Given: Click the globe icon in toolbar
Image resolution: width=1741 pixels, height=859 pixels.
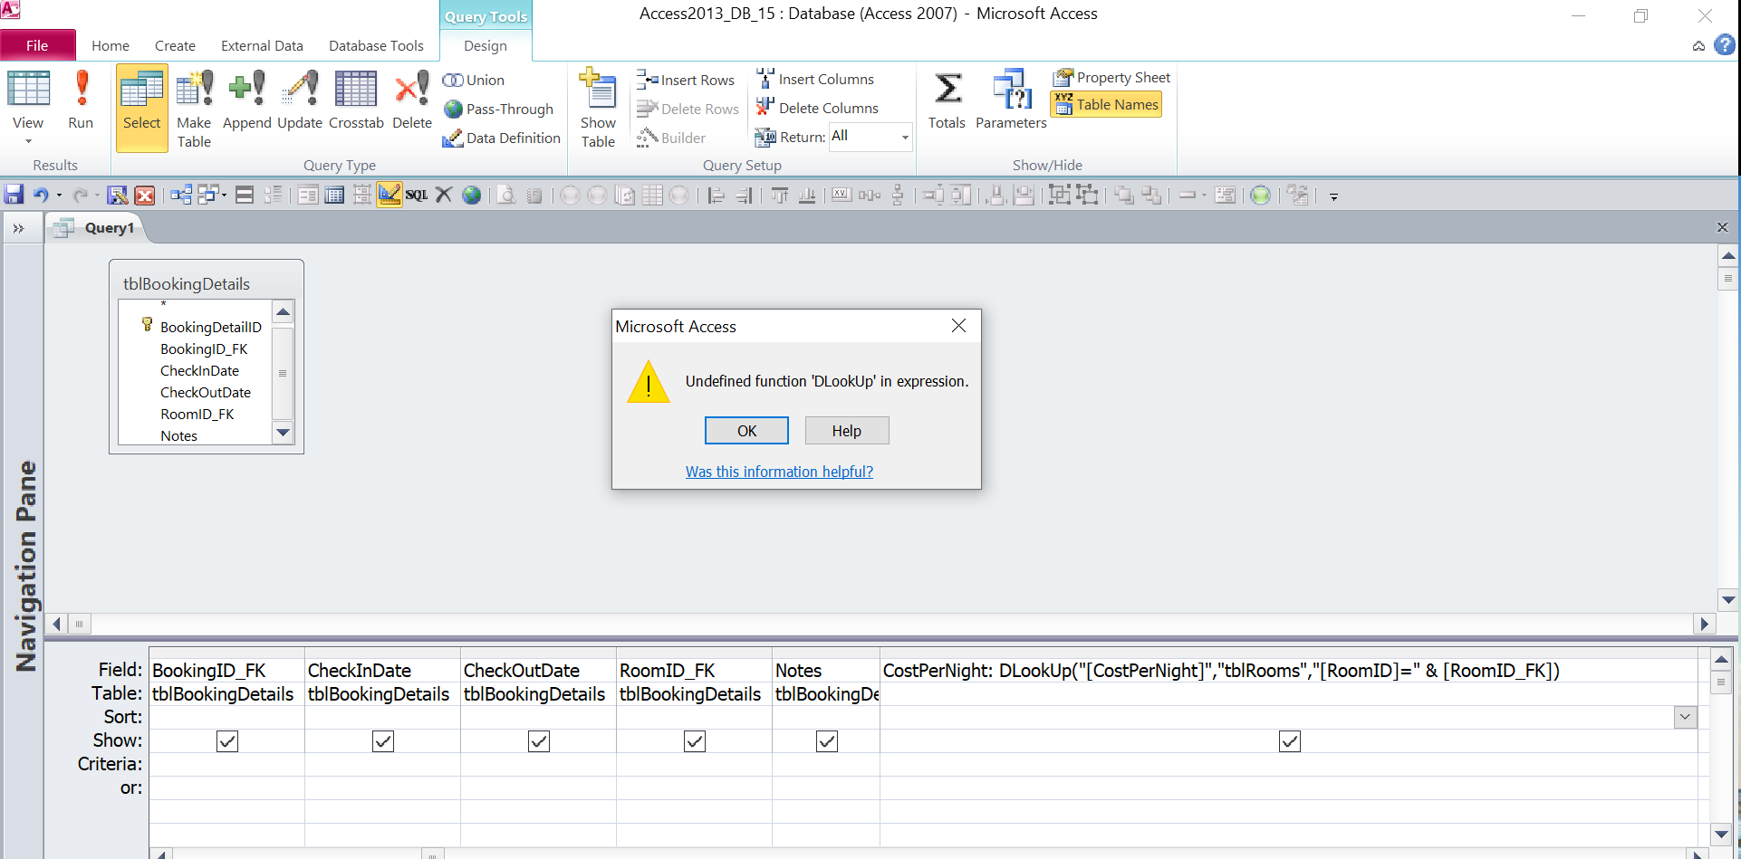Looking at the screenshot, I should pyautogui.click(x=471, y=195).
